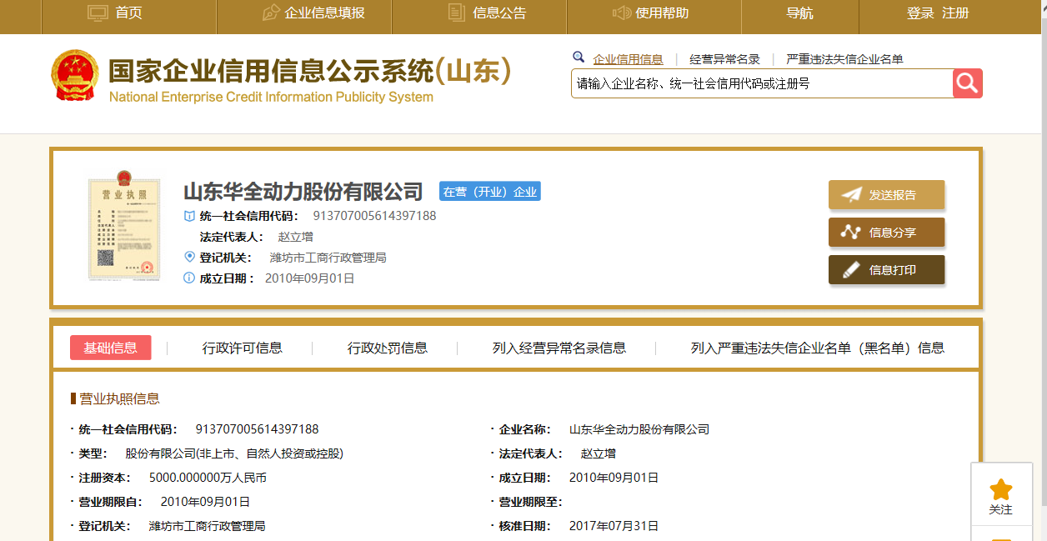Screen dimensions: 1047x541
Task: Click 2010年09月01日 in the header card
Action: pyautogui.click(x=309, y=278)
